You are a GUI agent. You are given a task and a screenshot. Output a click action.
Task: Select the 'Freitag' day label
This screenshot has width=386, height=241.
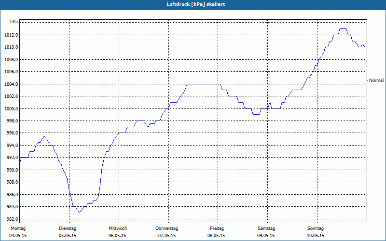tap(217, 228)
